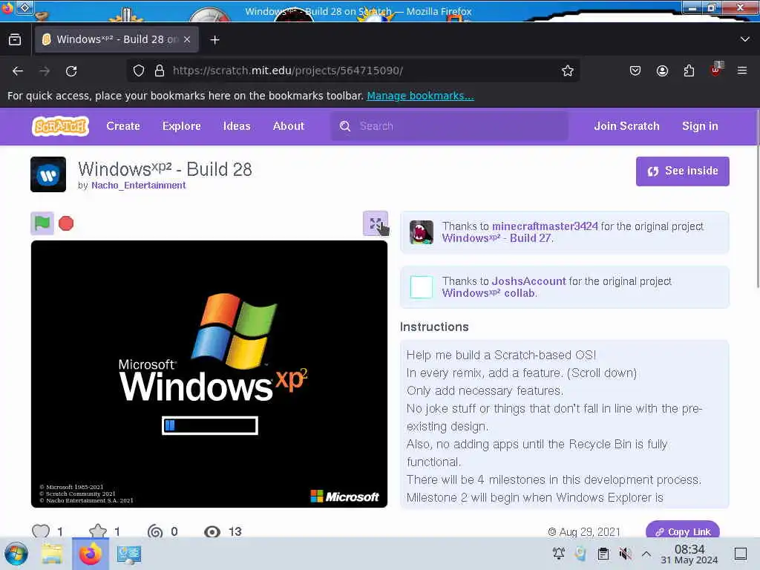
Task: Click the search magnifier icon
Action: [x=345, y=126]
